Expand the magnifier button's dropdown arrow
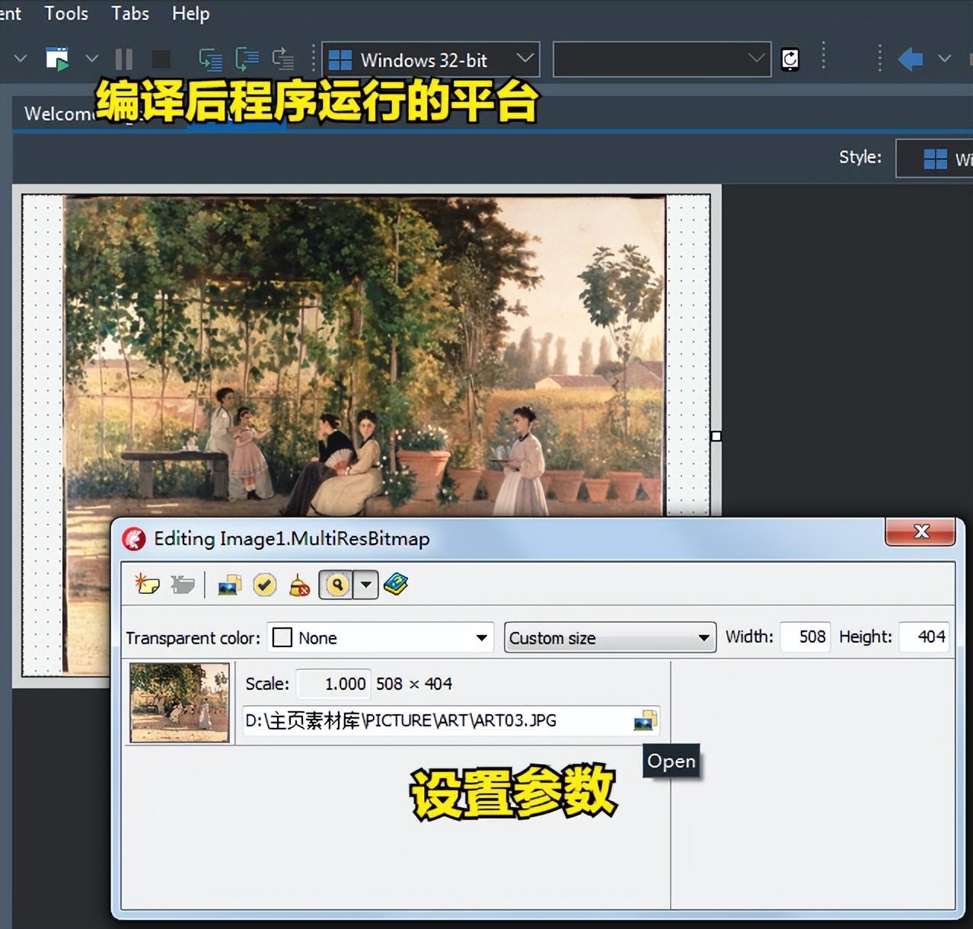The height and width of the screenshot is (929, 973). point(366,585)
